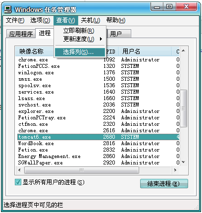Click SYSTEM user for PID 1320
The image size is (202, 213).
(130, 66)
